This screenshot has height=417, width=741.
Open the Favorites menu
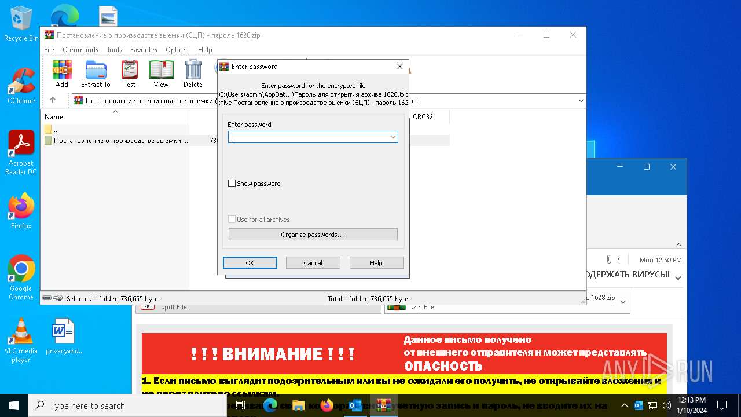(144, 50)
